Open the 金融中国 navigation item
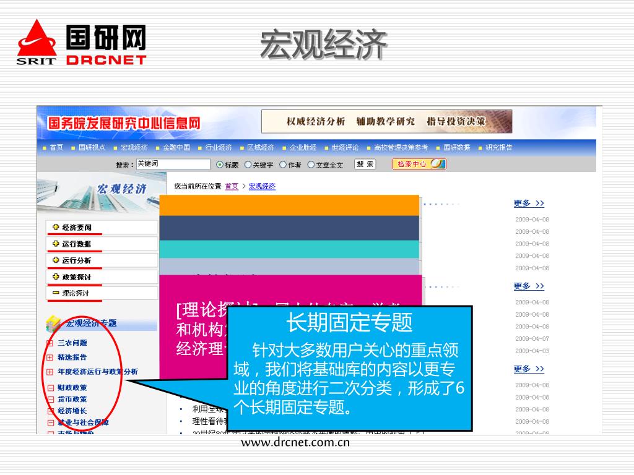This screenshot has width=634, height=475. point(176,147)
